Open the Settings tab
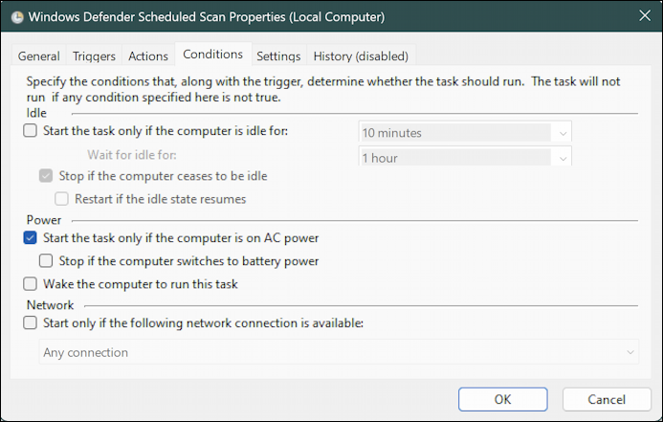663x422 pixels. (278, 56)
